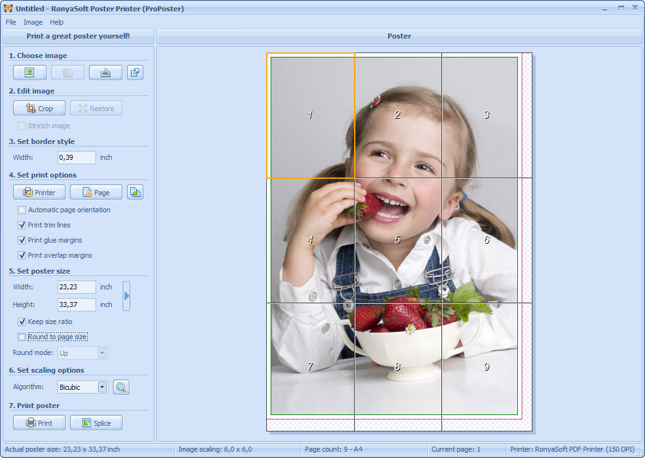
Task: Uncheck Print trim lines
Action: tap(22, 225)
